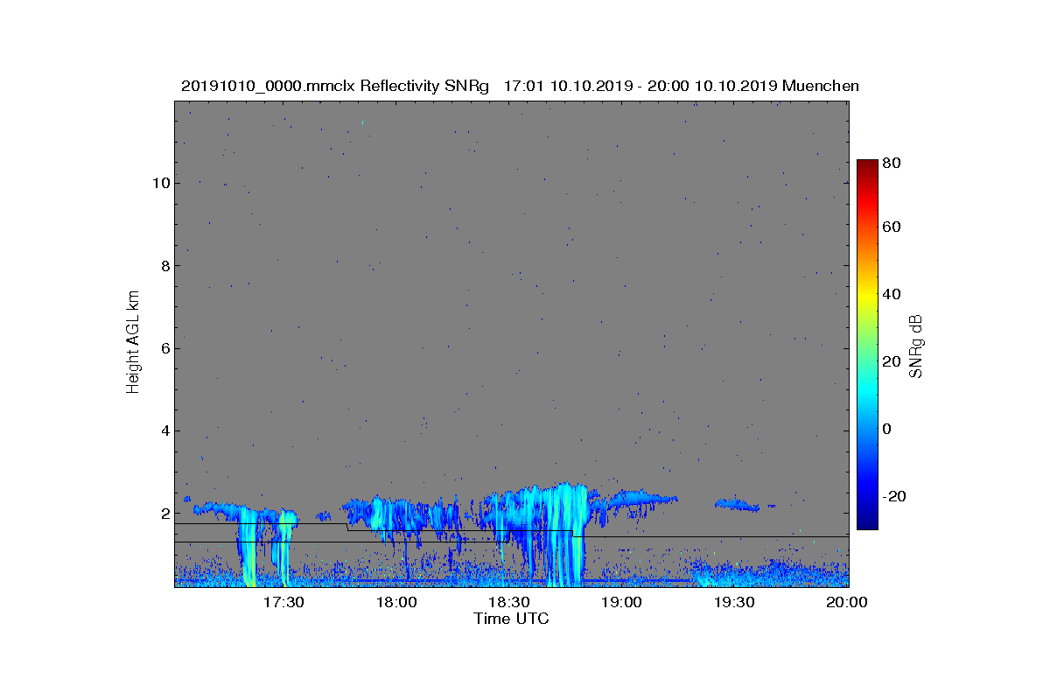Click the height tick label 6

164,348
